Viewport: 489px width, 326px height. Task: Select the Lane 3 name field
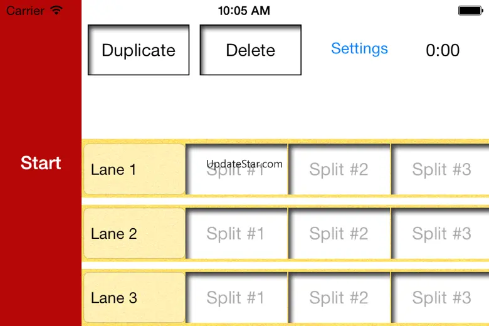pyautogui.click(x=134, y=298)
